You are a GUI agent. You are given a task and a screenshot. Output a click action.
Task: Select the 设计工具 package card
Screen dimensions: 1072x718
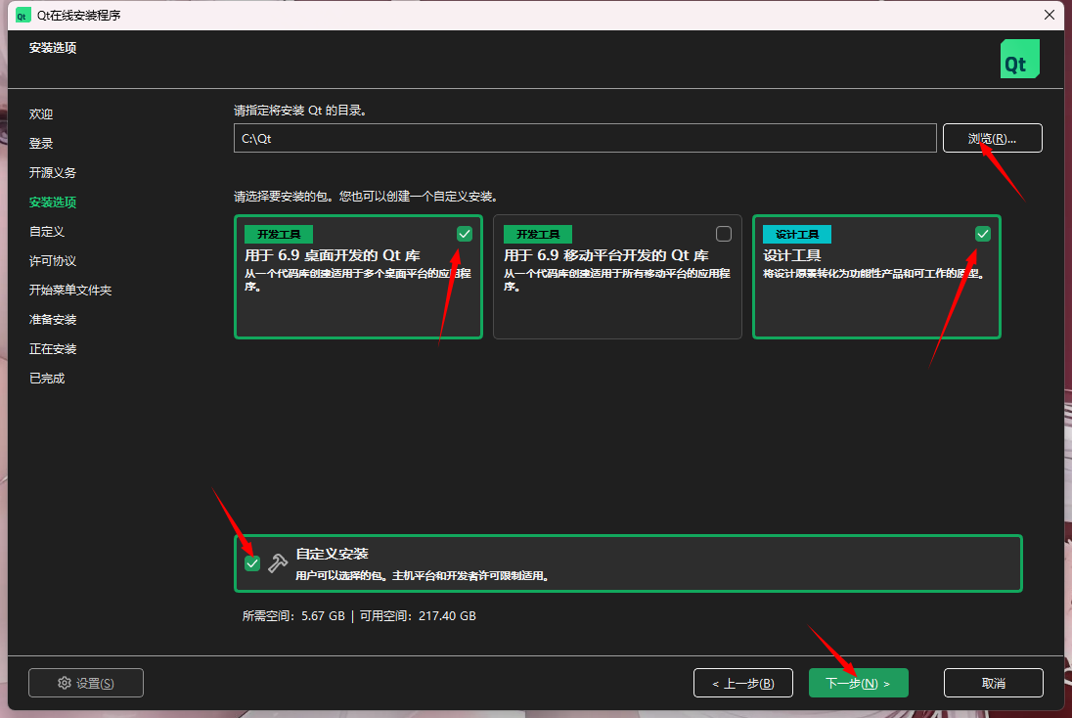876,277
